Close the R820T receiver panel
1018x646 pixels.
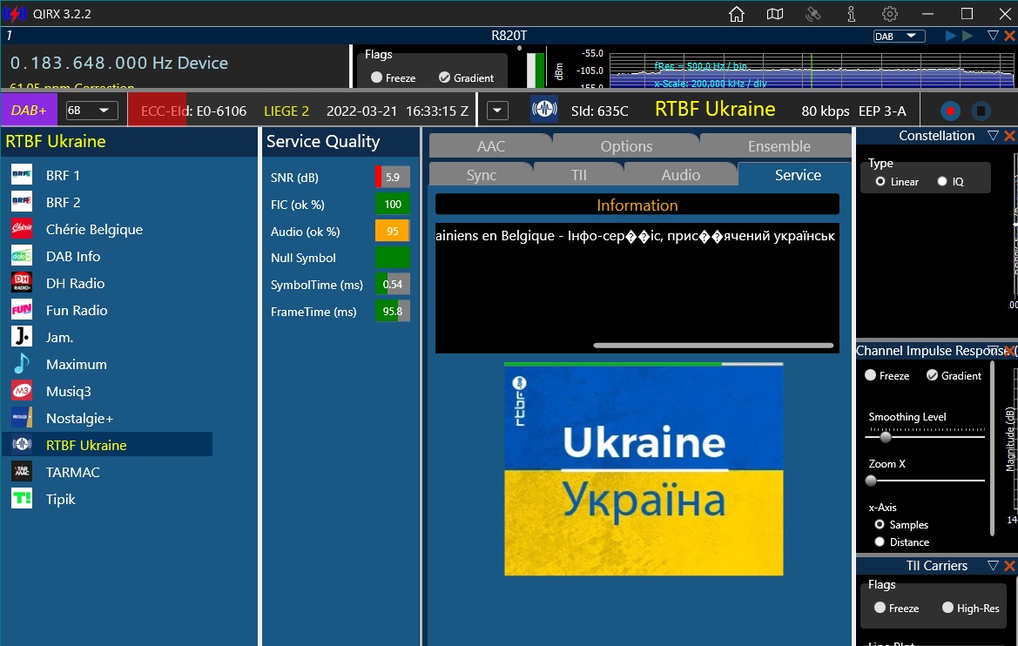[x=1009, y=36]
